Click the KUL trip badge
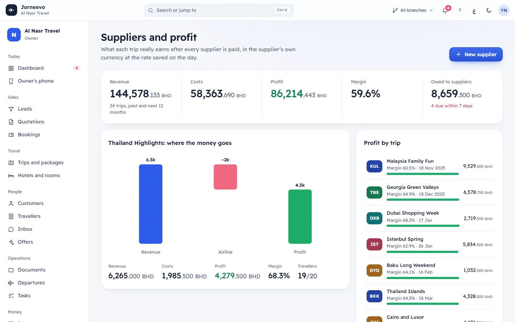This screenshot has height=322, width=515. pos(374,166)
